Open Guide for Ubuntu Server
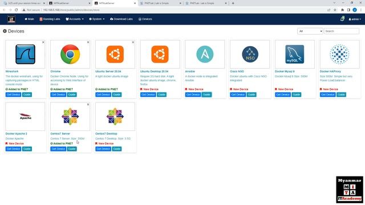365x205 pixels. coord(117,95)
